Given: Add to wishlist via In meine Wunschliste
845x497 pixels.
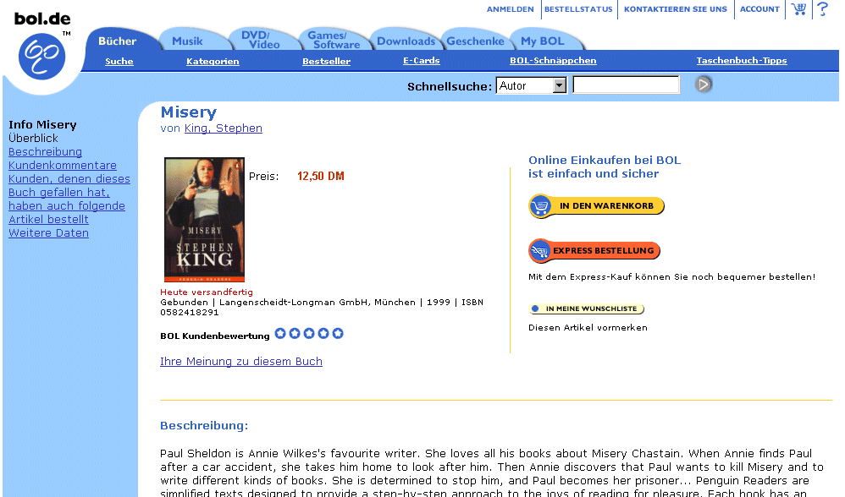Looking at the screenshot, I should click(x=586, y=309).
